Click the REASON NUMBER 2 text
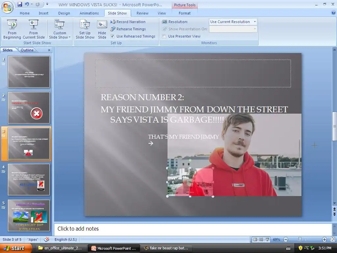 tap(142, 97)
